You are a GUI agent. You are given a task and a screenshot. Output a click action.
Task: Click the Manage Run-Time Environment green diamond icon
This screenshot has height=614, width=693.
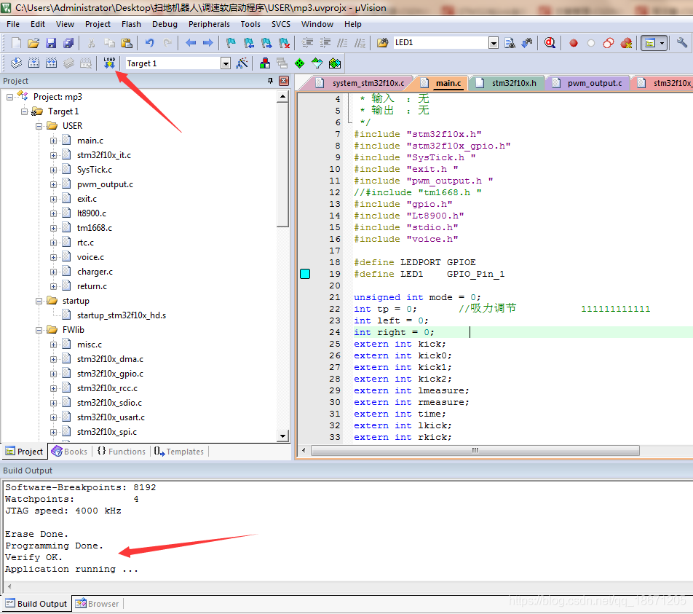[x=300, y=63]
